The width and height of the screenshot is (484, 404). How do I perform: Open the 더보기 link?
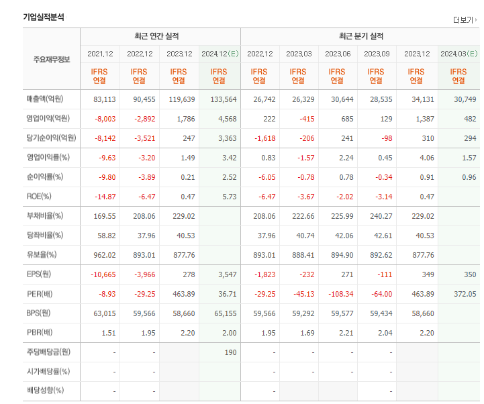[x=463, y=20]
